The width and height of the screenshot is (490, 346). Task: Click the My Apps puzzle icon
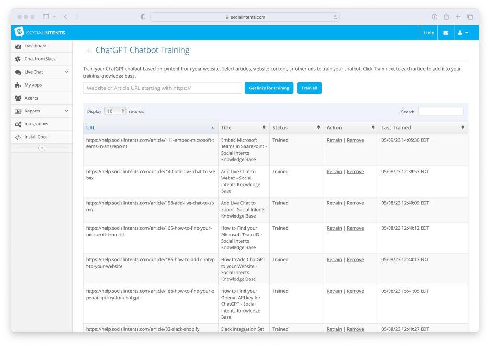18,85
